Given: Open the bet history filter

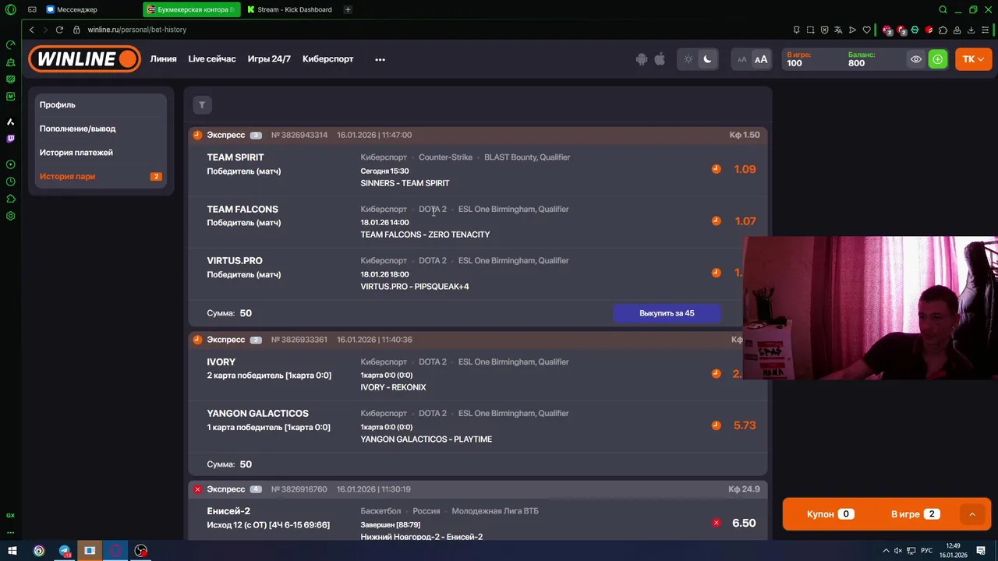Looking at the screenshot, I should pos(202,105).
